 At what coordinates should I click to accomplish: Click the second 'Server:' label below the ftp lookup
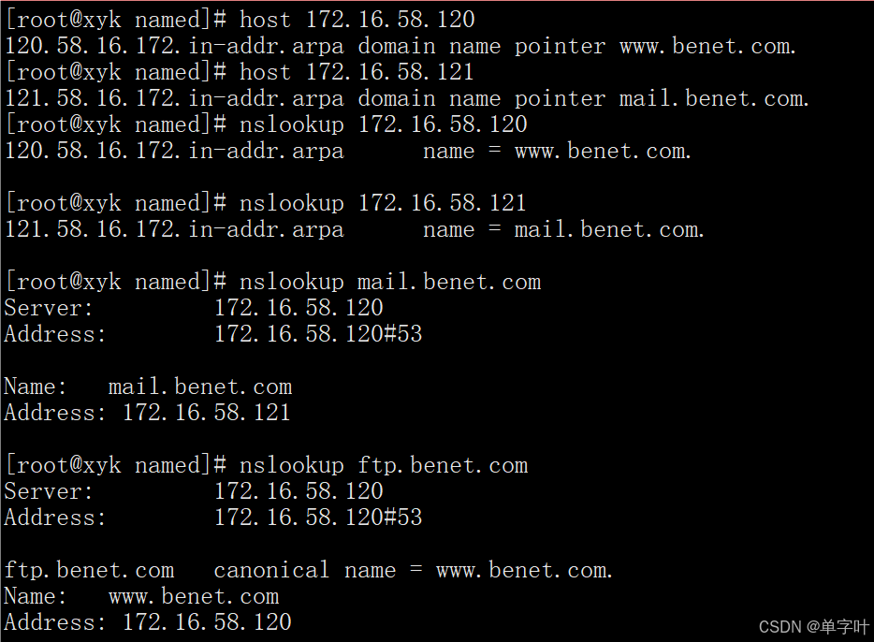pyautogui.click(x=49, y=491)
